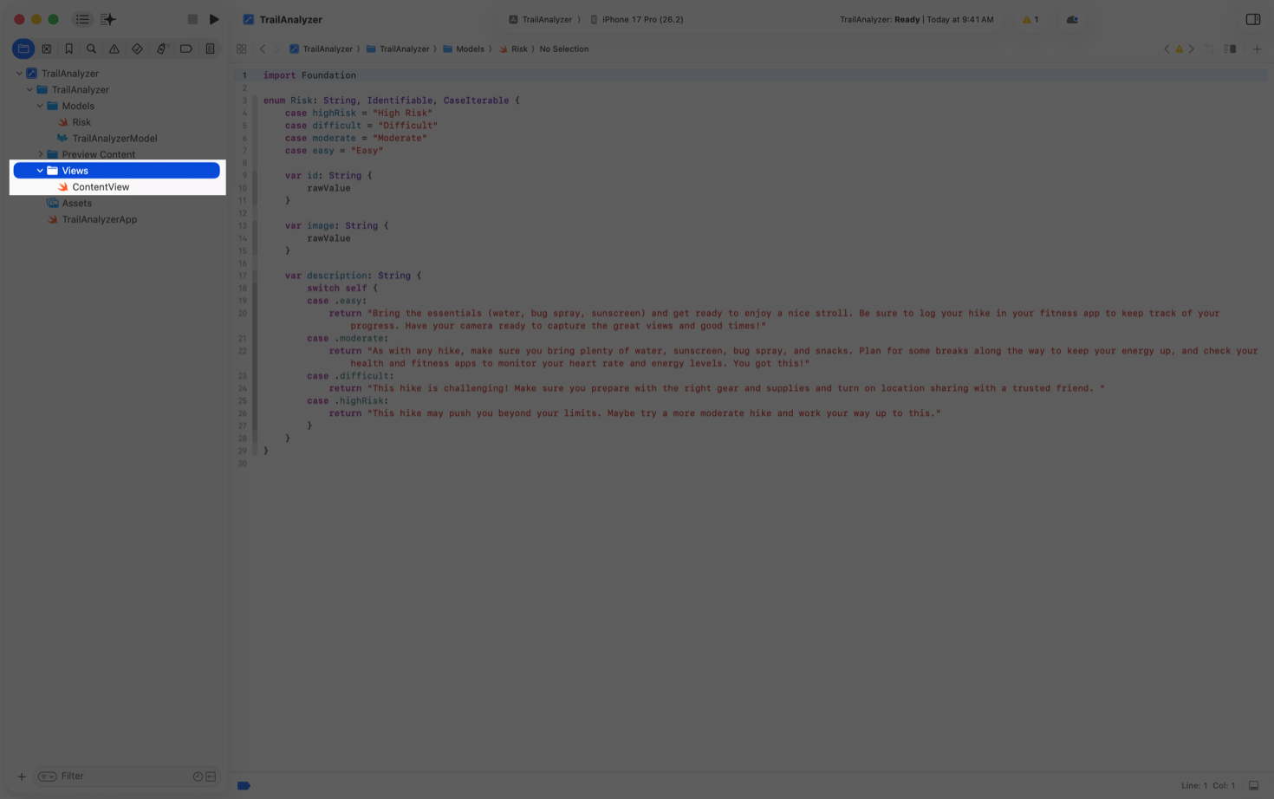Collapse the TrailAnalyzer project root
The height and width of the screenshot is (799, 1274).
(19, 74)
